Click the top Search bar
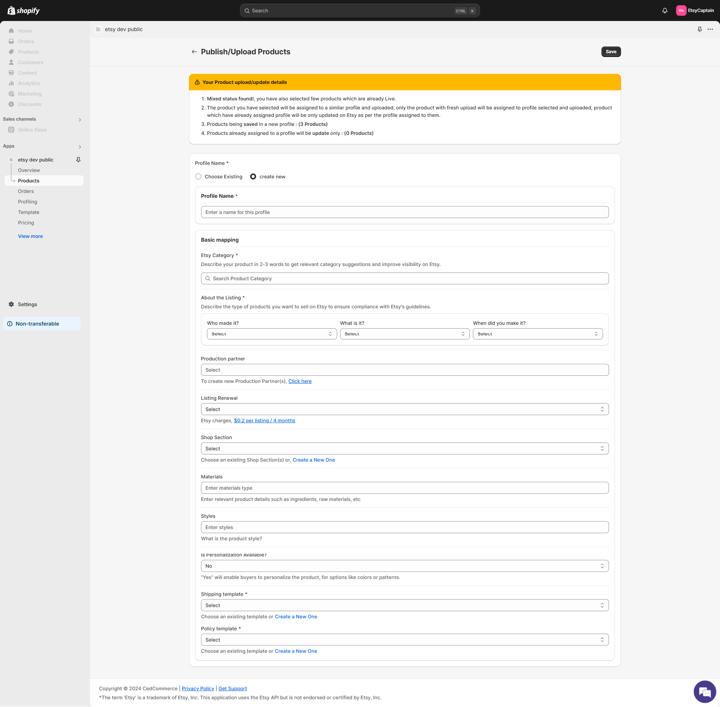This screenshot has width=720, height=707. coord(360,10)
